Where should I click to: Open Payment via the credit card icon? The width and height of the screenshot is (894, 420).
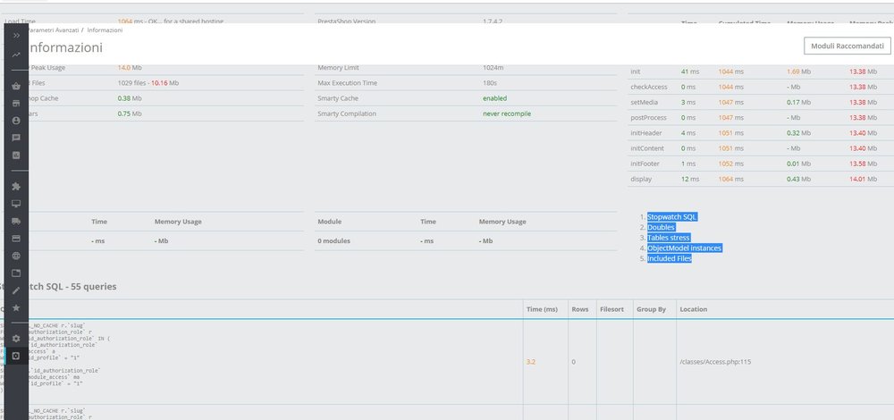coord(16,239)
